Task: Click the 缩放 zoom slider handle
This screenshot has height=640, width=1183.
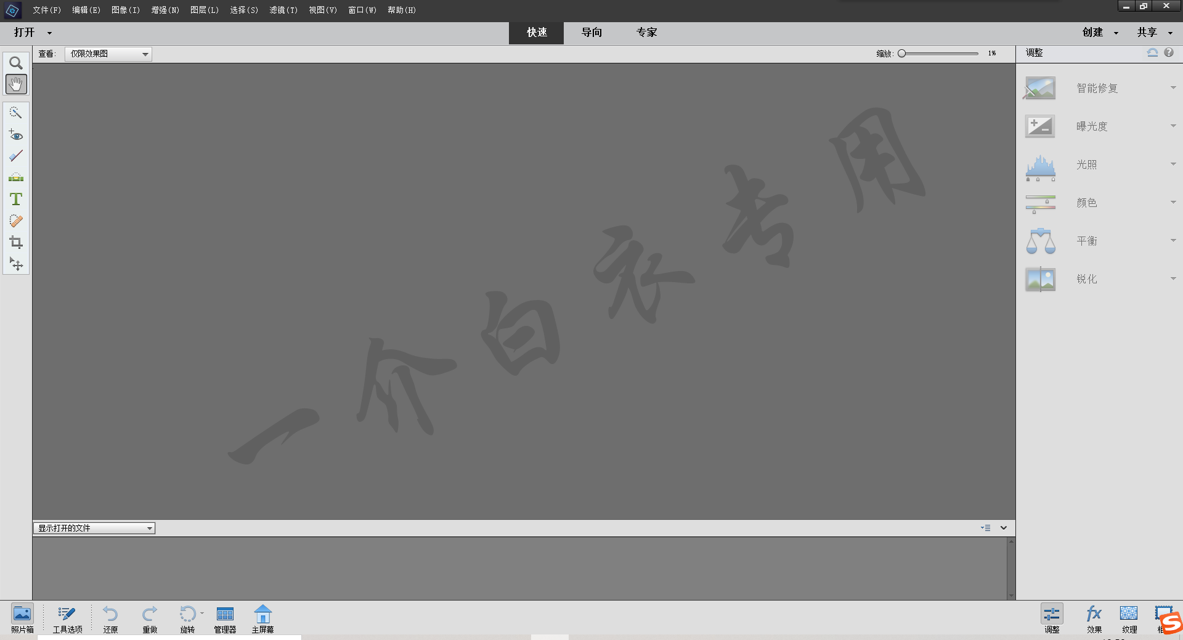Action: [902, 54]
